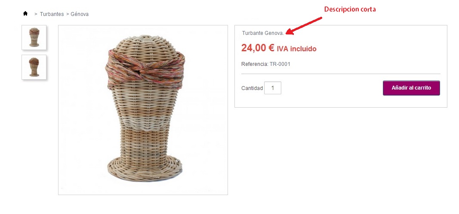
Task: Click the red Descripcion corta annotation
Action: [x=350, y=9]
